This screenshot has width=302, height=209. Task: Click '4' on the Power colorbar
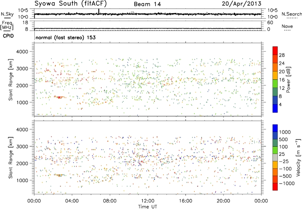point(280,104)
